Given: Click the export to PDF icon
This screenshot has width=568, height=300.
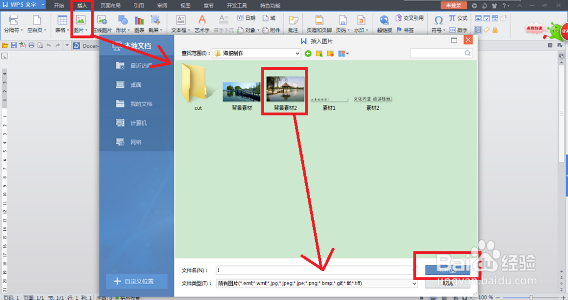Looking at the screenshot, I should click(x=23, y=45).
